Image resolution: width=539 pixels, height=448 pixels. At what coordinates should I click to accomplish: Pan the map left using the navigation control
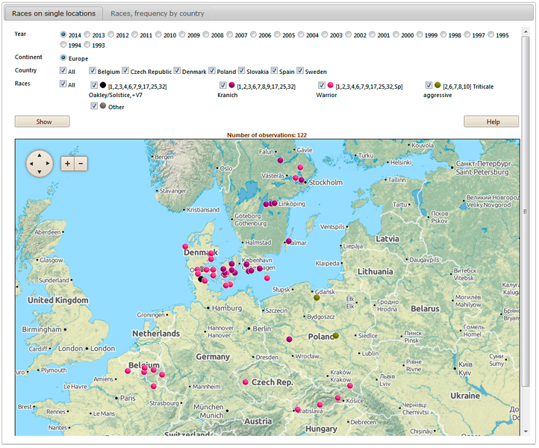coord(31,164)
